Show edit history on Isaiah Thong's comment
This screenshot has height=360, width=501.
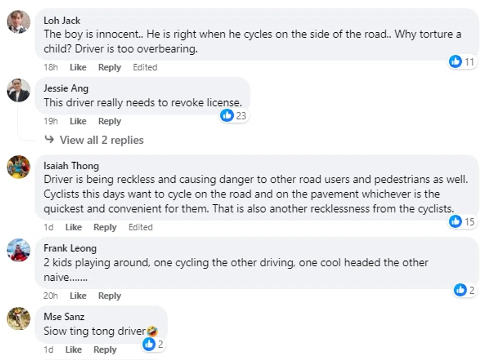[140, 227]
